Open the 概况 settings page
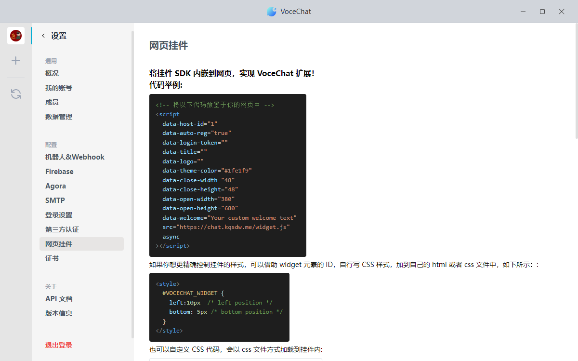The image size is (578, 361). (x=52, y=73)
